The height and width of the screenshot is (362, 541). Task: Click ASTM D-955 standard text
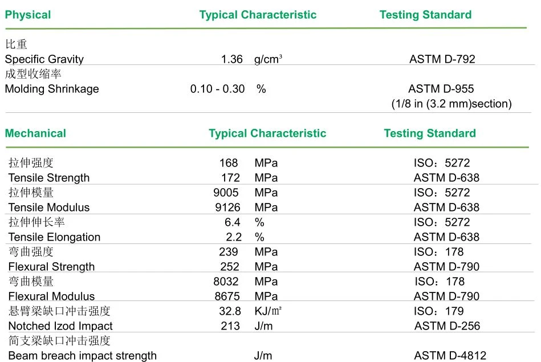pos(441,89)
